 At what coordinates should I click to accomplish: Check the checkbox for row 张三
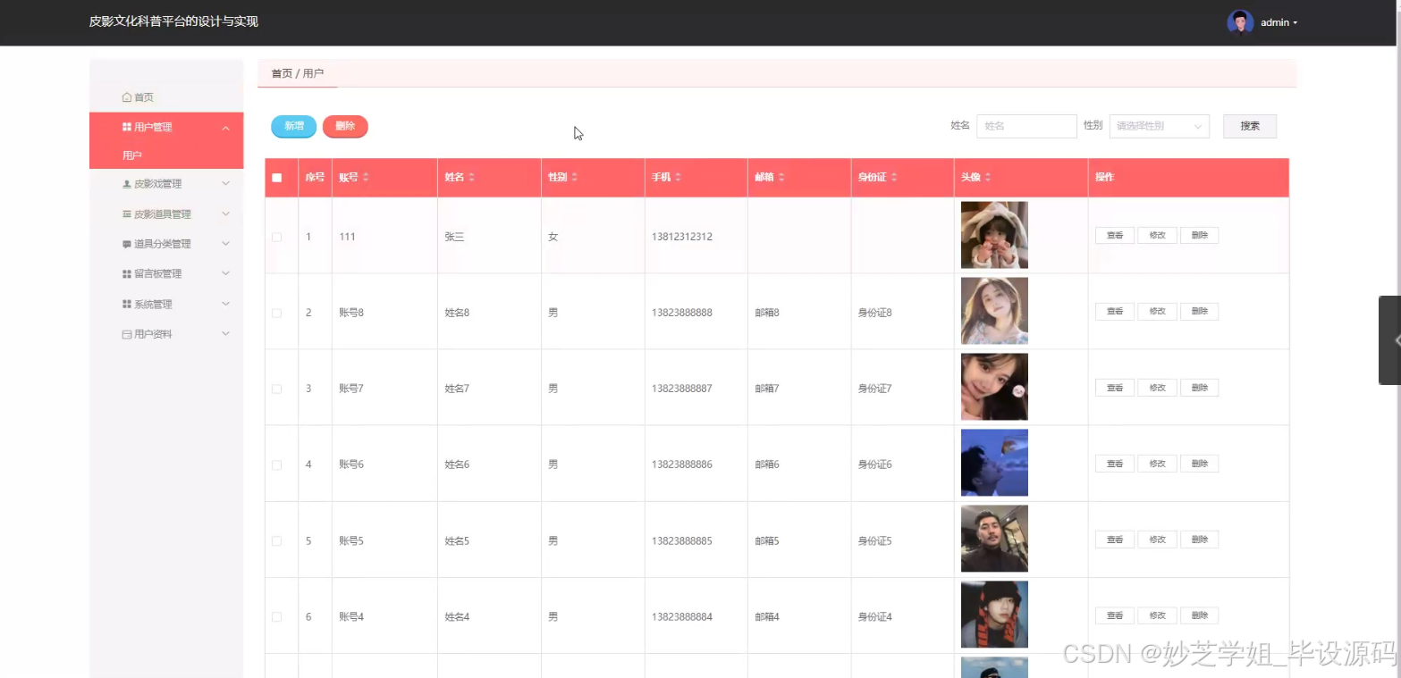point(277,237)
